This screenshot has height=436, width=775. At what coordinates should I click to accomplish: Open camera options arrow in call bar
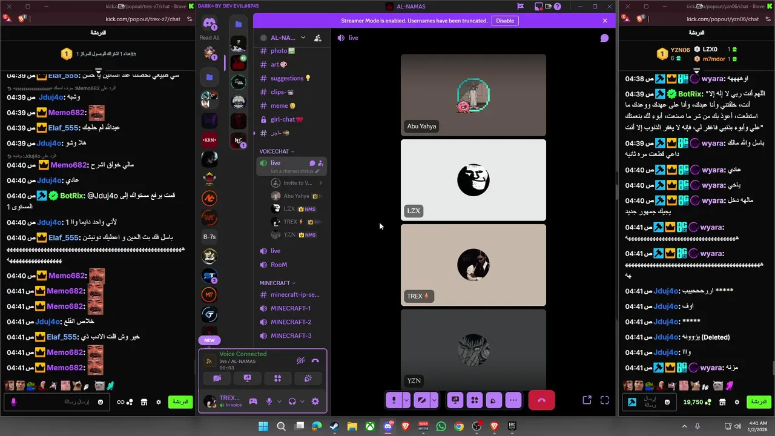coord(434,400)
